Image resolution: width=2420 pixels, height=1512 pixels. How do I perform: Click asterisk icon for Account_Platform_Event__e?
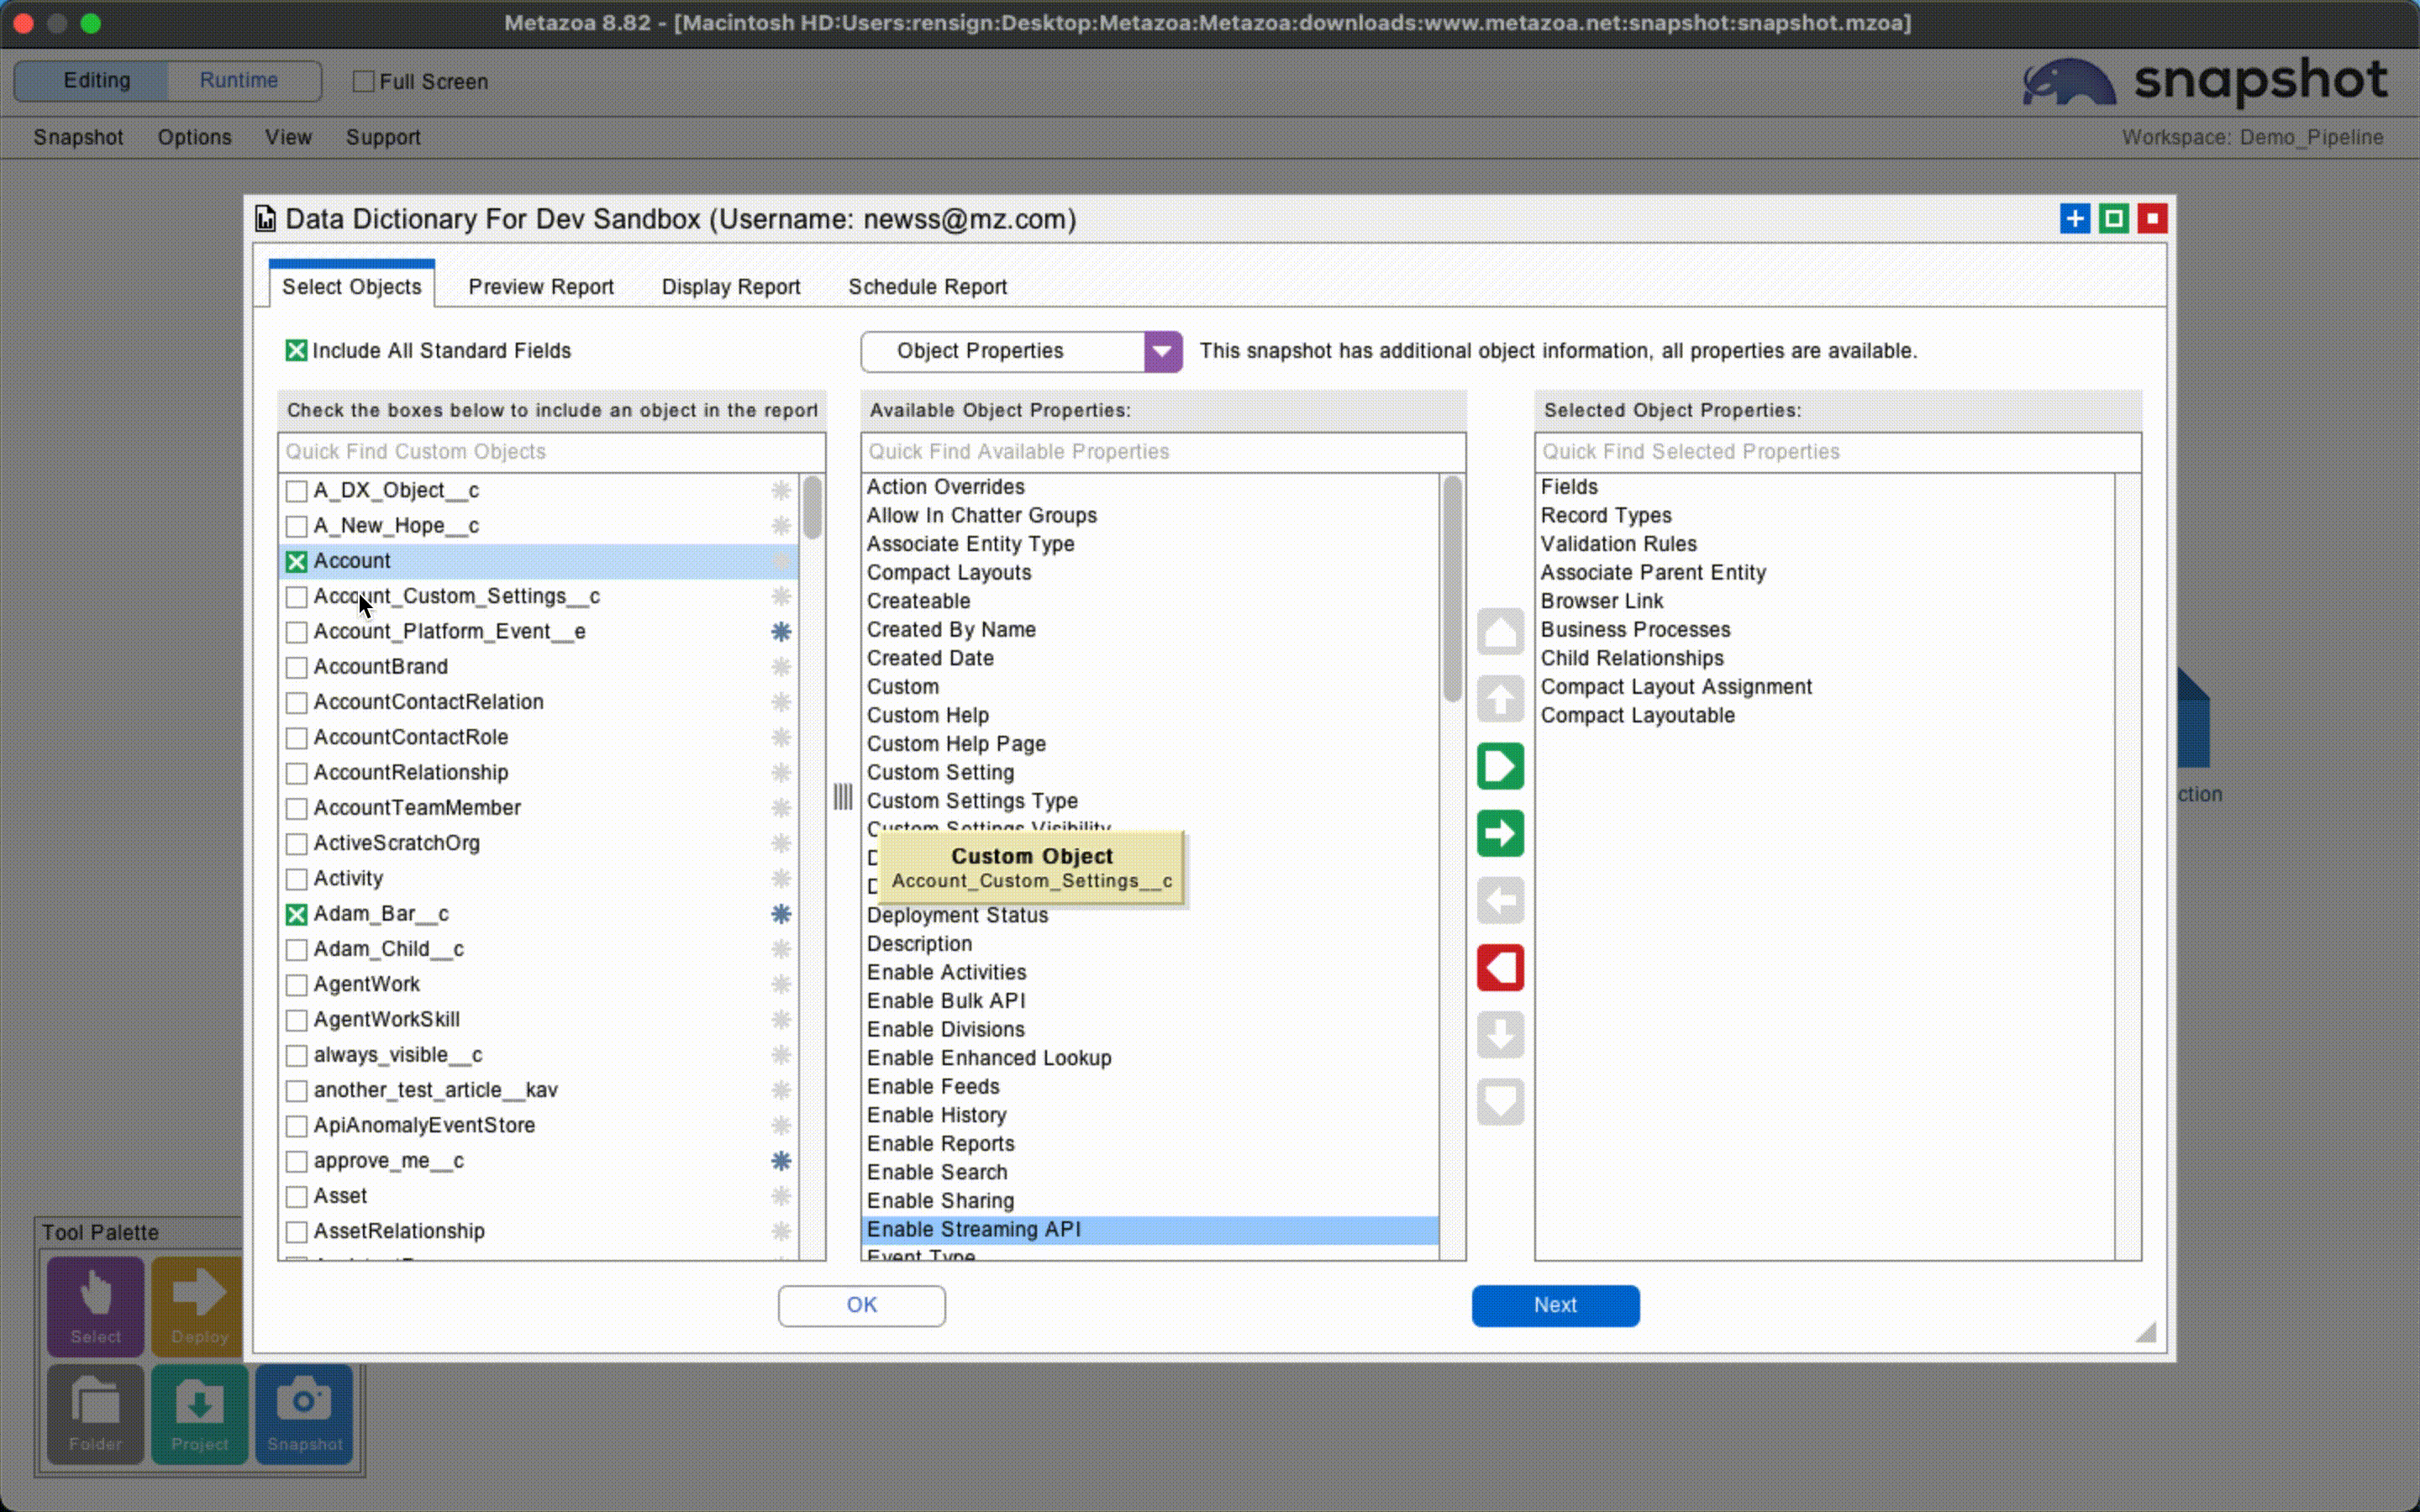point(781,632)
